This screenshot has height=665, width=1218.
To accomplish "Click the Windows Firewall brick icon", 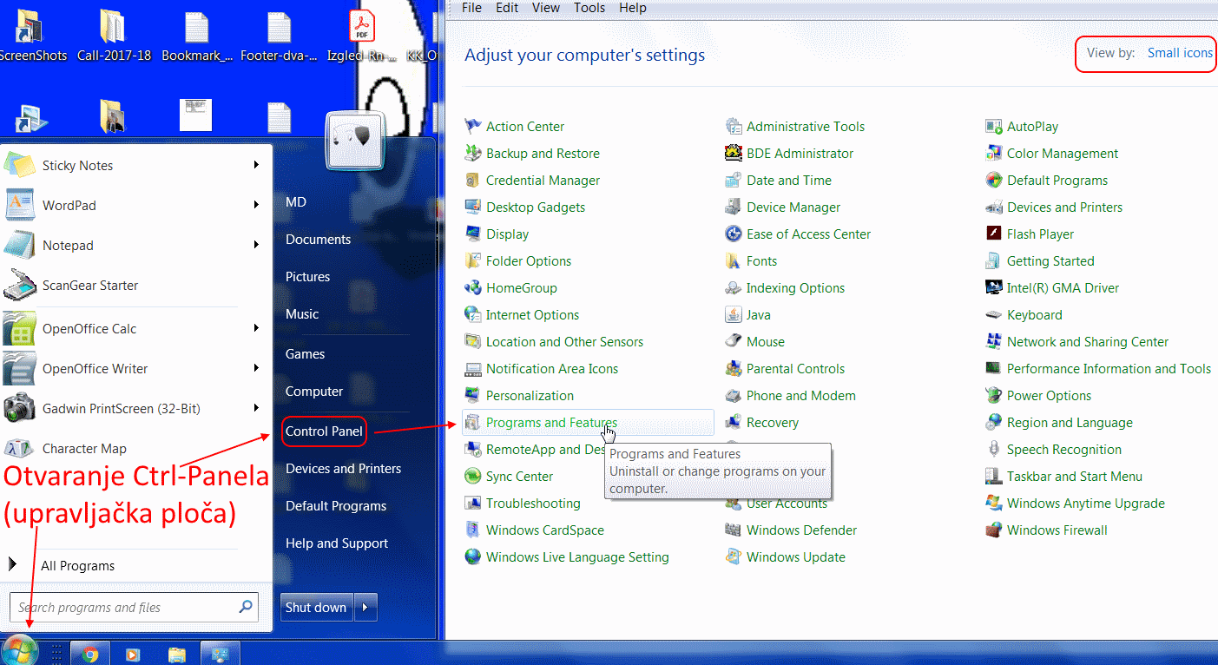I will [993, 530].
